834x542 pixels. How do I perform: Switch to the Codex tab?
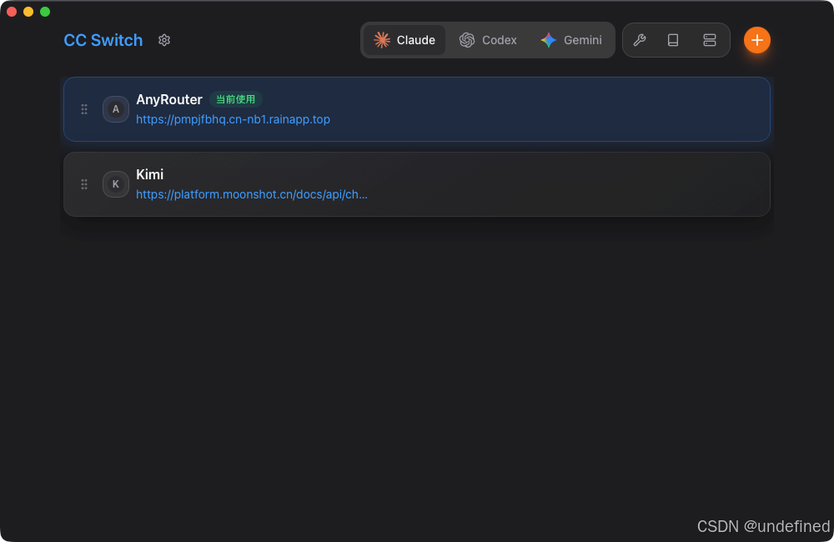(488, 40)
